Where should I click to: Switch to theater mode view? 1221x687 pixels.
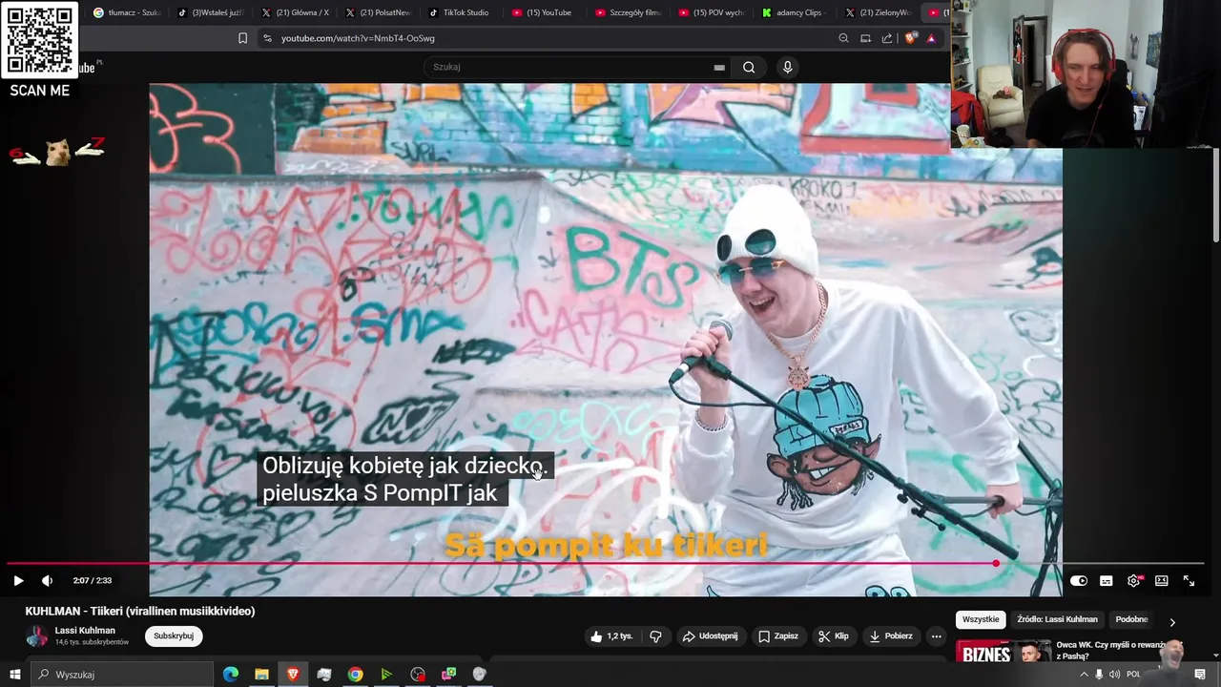click(1161, 580)
